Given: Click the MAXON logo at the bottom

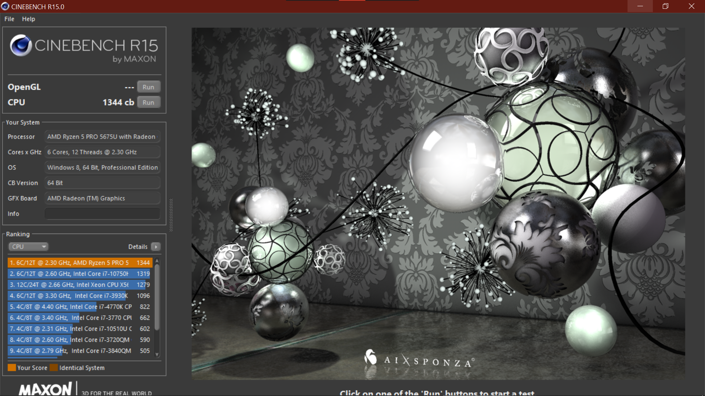Looking at the screenshot, I should pyautogui.click(x=46, y=389).
